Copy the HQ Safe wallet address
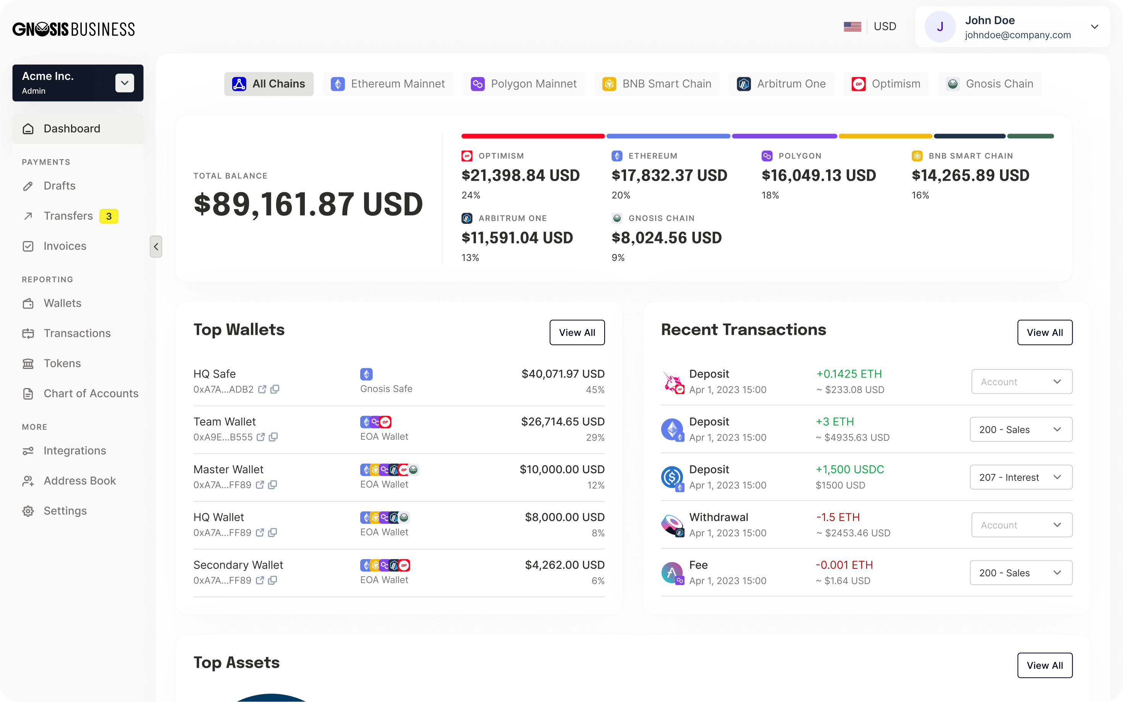Image resolution: width=1123 pixels, height=702 pixels. pyautogui.click(x=275, y=389)
